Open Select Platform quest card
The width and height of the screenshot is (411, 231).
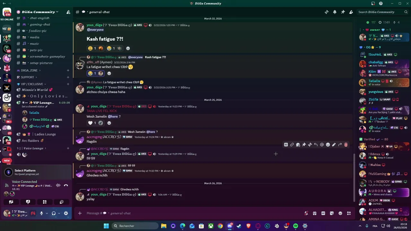point(37,172)
